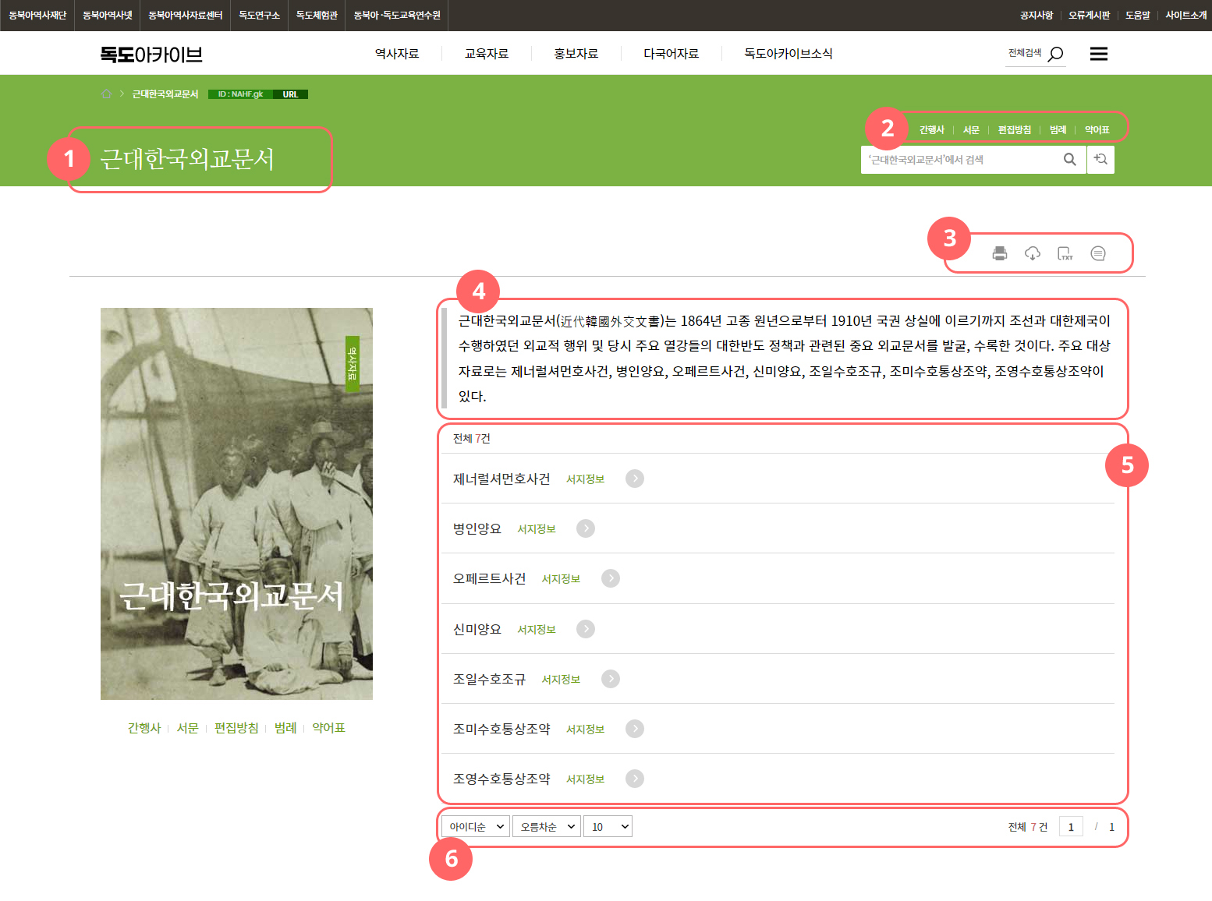Click the TXT export icon
The width and height of the screenshot is (1212, 901).
point(1065,253)
